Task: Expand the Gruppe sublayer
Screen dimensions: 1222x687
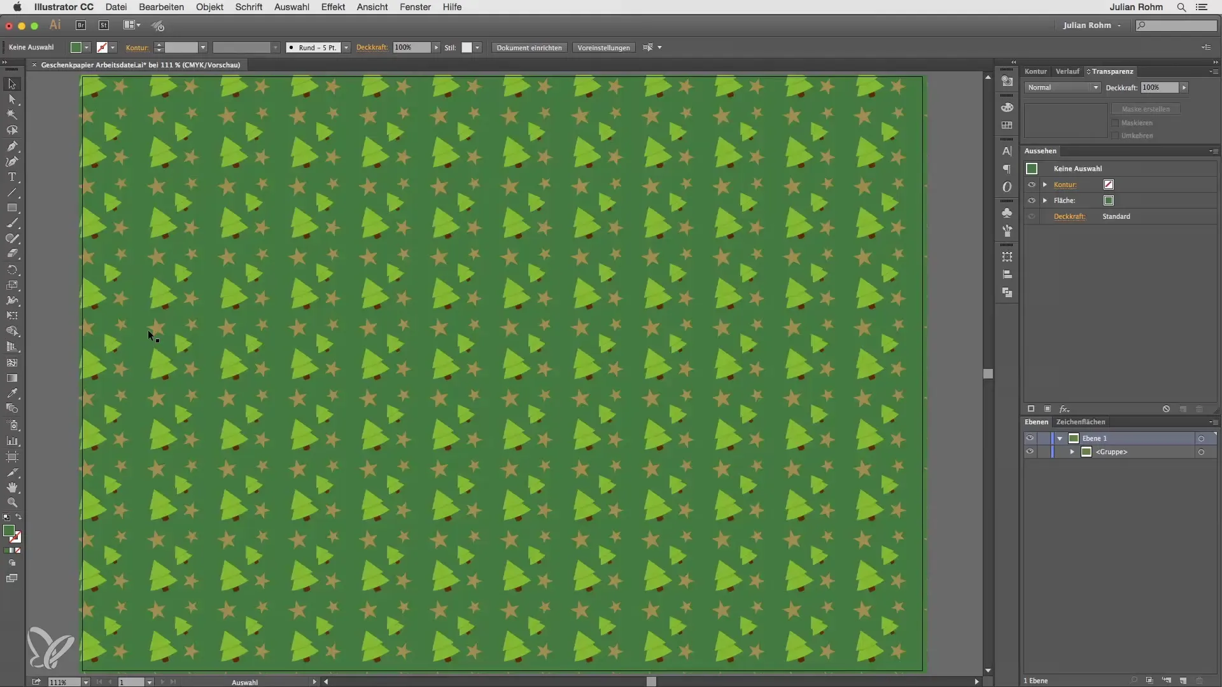Action: click(1072, 452)
